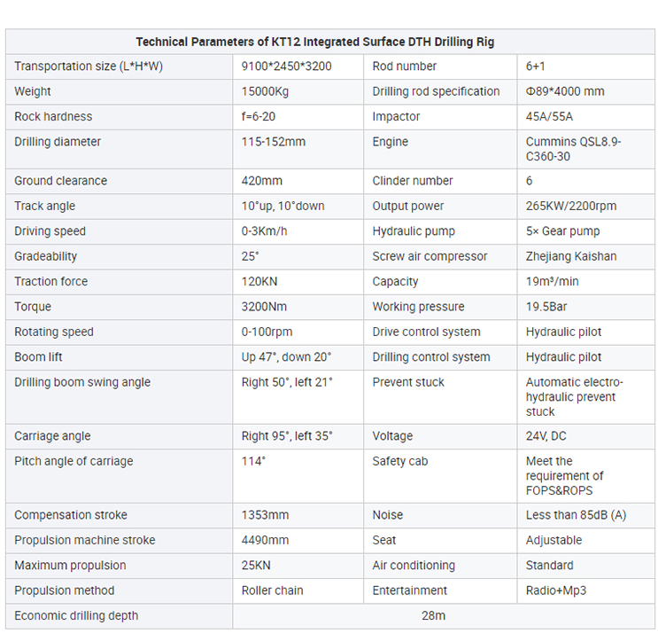Click the Weight value 15000Kg cell

tap(265, 91)
